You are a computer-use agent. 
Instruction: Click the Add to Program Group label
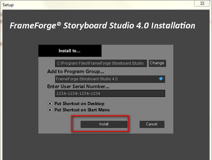pos(73,72)
